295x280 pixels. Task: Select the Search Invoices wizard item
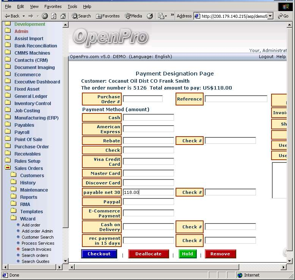coord(36,249)
